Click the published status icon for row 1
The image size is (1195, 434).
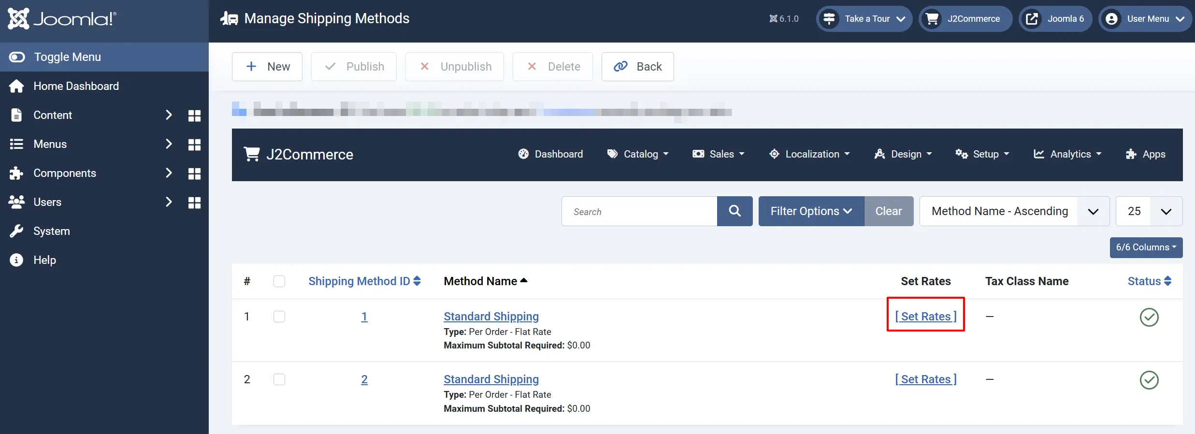1149,317
